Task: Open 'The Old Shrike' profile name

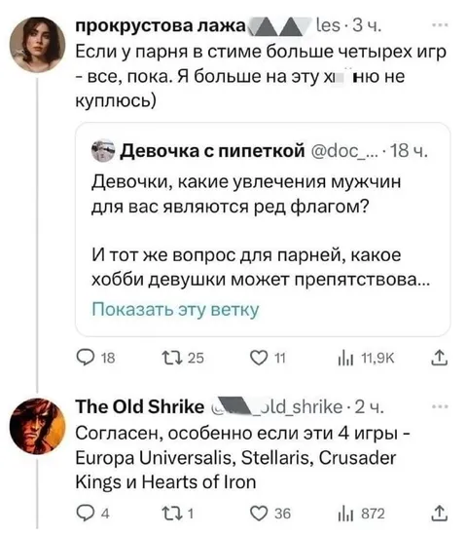Action: pyautogui.click(x=140, y=406)
